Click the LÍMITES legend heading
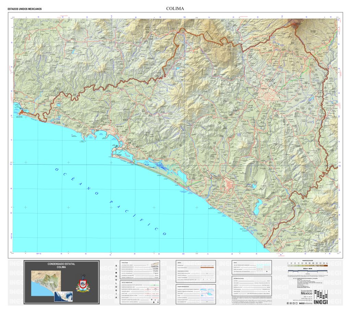 179,263
